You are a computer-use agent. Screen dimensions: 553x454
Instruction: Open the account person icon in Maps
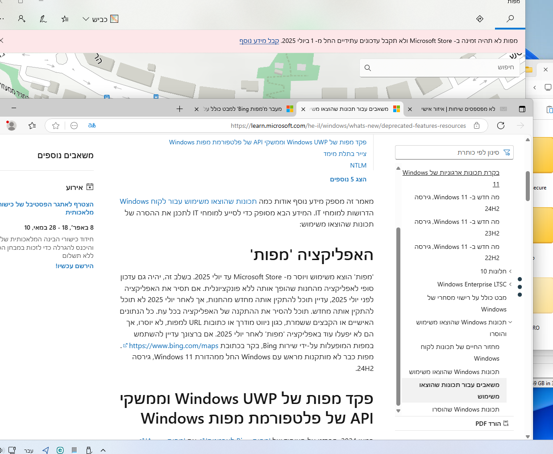[21, 19]
